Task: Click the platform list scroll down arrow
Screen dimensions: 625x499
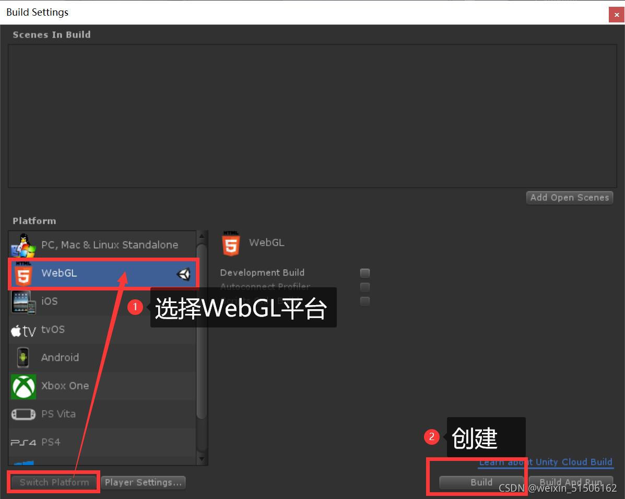Action: click(x=202, y=459)
